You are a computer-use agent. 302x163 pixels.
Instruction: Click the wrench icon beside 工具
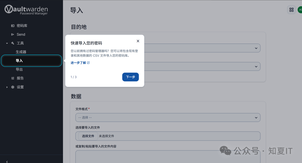pos(13,43)
